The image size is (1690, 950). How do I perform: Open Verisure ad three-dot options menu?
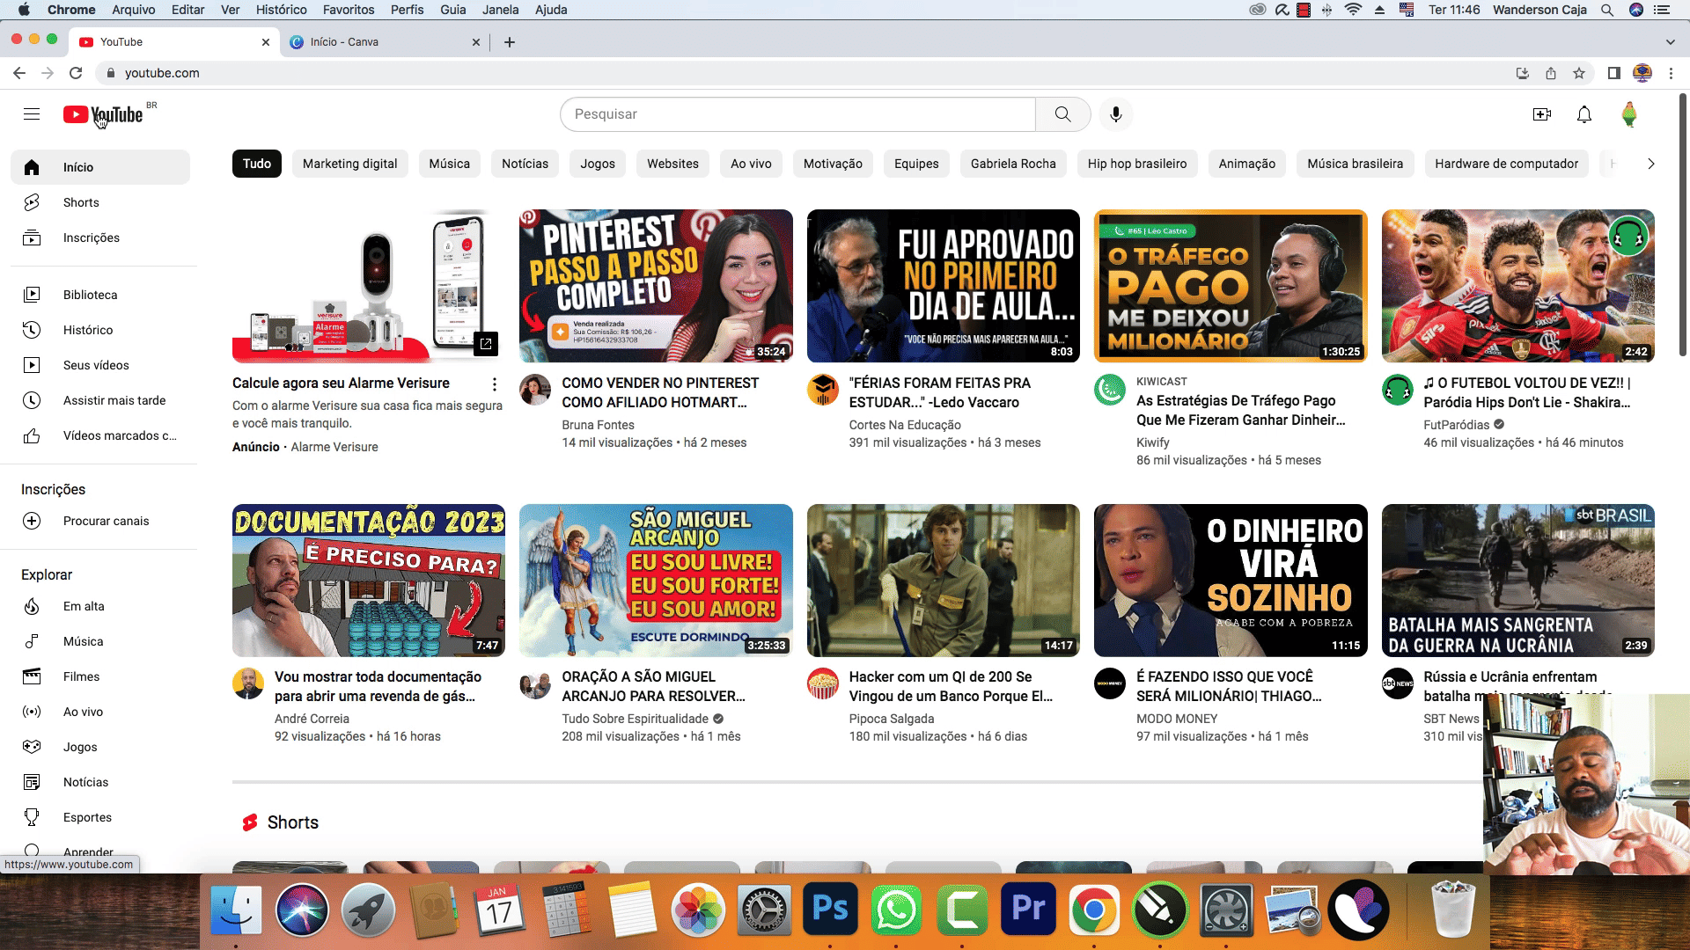495,384
